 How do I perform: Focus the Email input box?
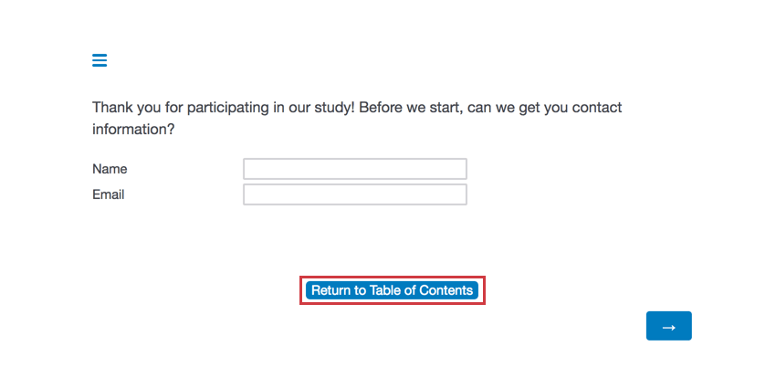(x=354, y=194)
